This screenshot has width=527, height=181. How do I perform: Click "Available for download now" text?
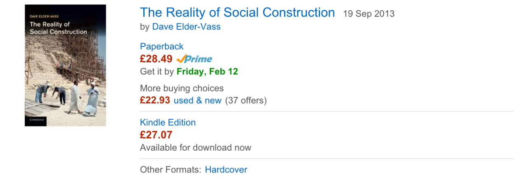(195, 147)
